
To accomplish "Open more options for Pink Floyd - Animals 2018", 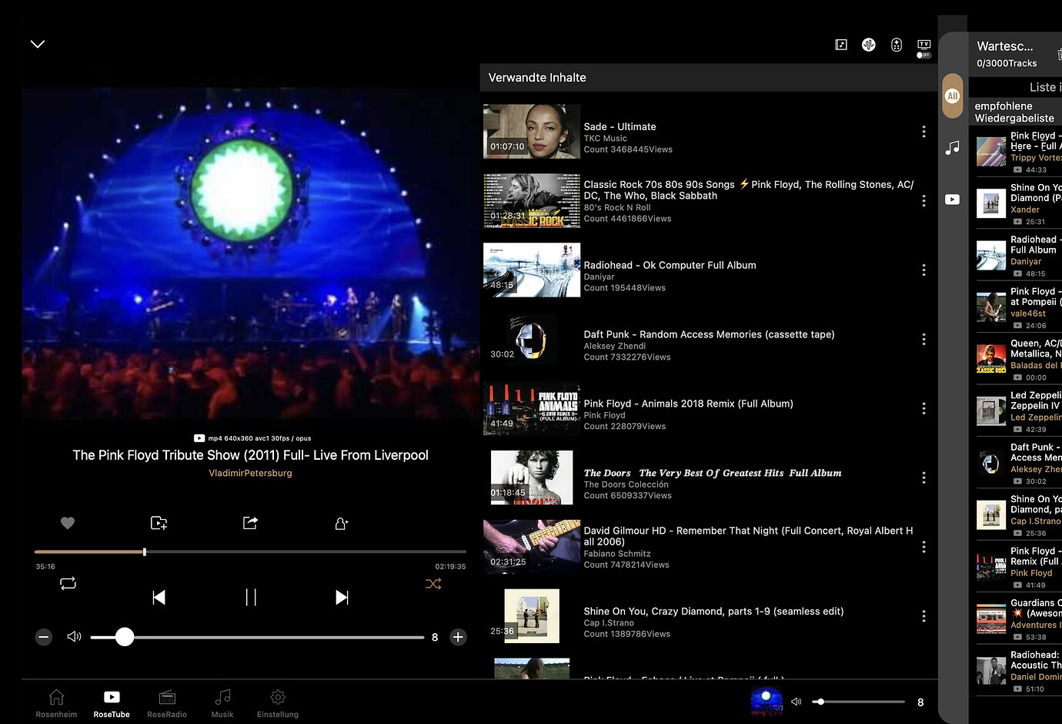I will point(923,409).
